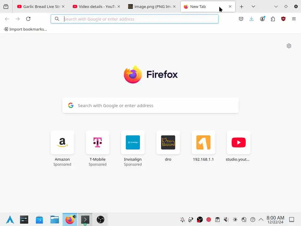The image size is (301, 226).
Task: Open the clipboard tray icon
Action: pos(218,220)
